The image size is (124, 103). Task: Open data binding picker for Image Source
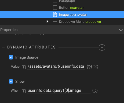pos(89,67)
